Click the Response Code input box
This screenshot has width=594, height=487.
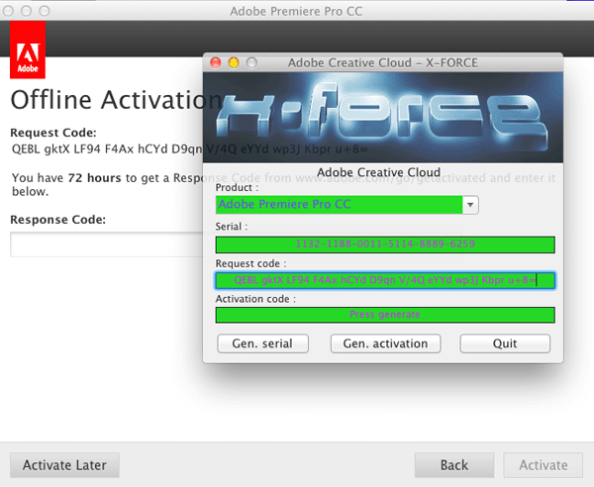point(107,244)
